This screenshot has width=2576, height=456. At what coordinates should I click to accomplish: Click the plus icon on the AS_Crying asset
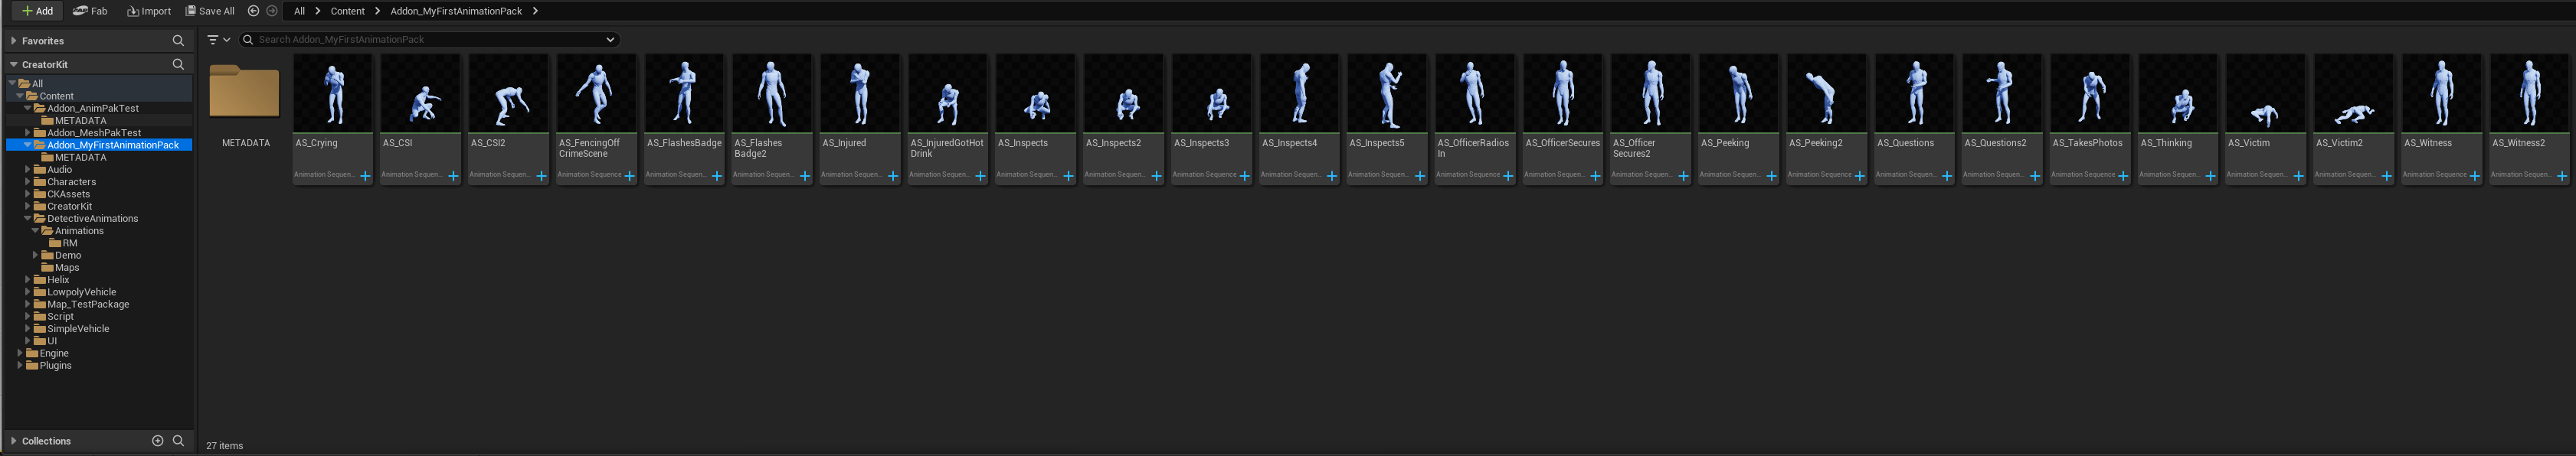click(x=365, y=177)
